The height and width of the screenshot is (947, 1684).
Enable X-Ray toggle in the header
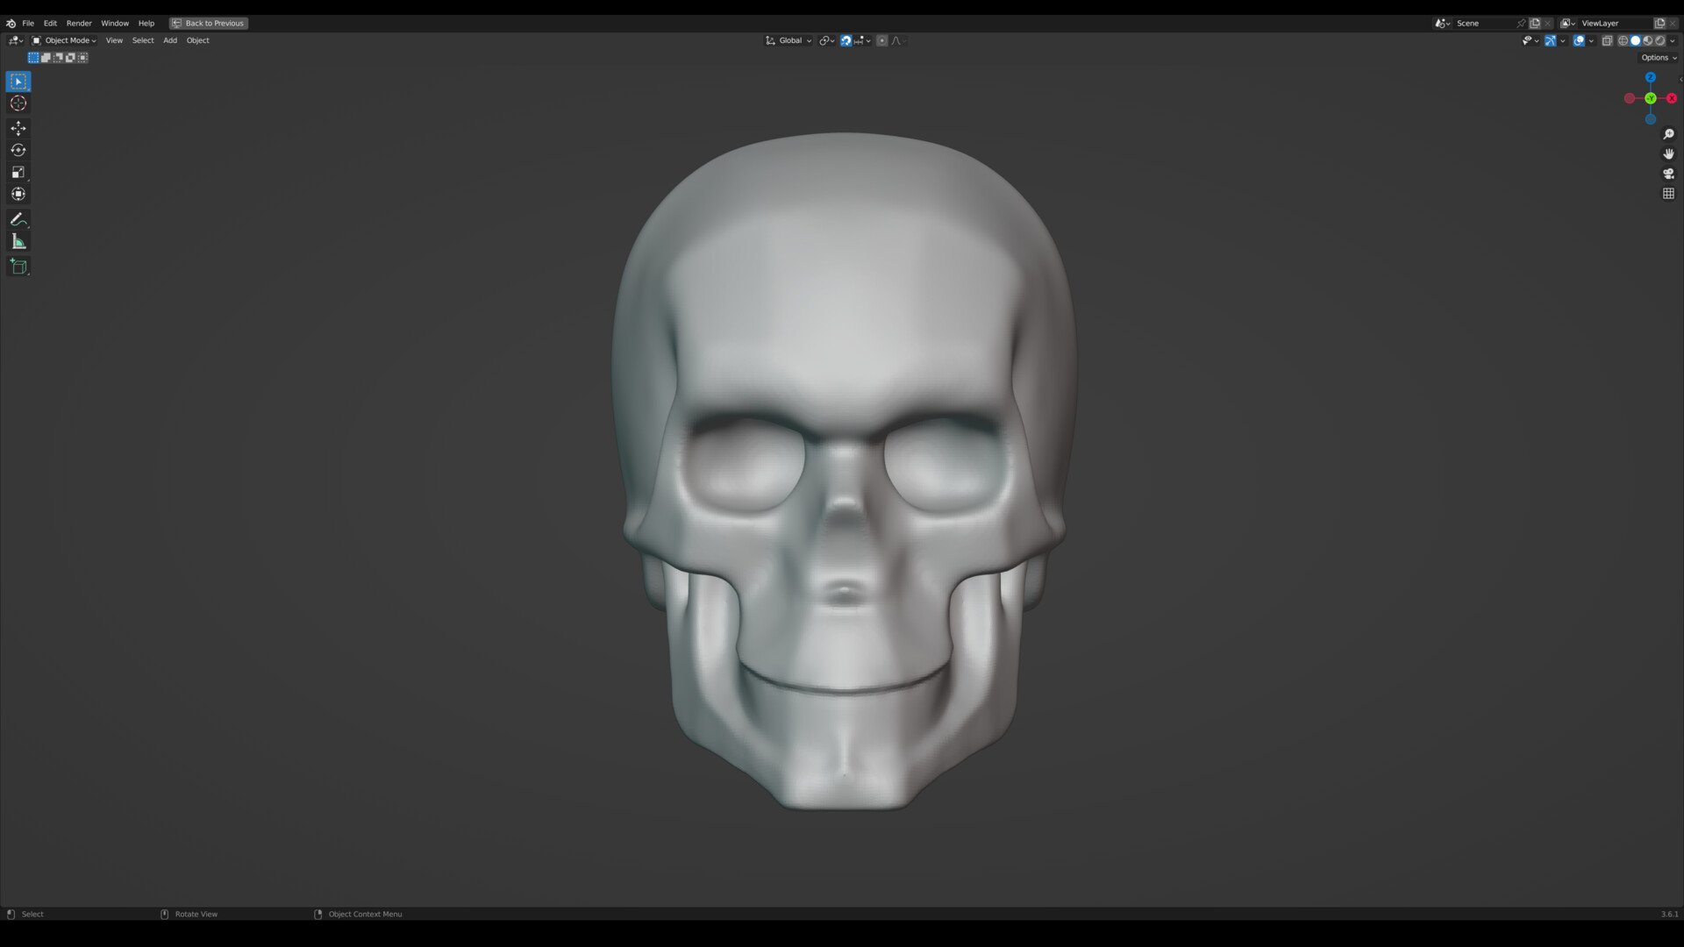(1608, 40)
